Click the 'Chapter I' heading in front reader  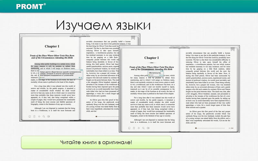[152, 58]
